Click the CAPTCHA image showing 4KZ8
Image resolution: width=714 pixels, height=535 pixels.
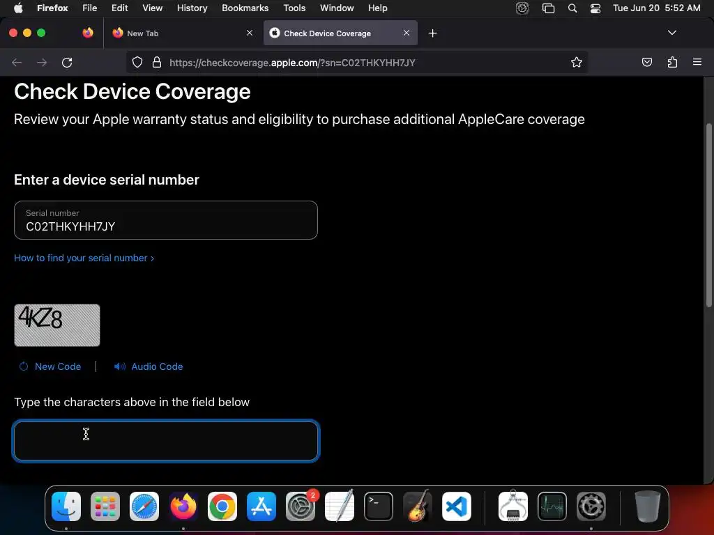[x=57, y=325]
